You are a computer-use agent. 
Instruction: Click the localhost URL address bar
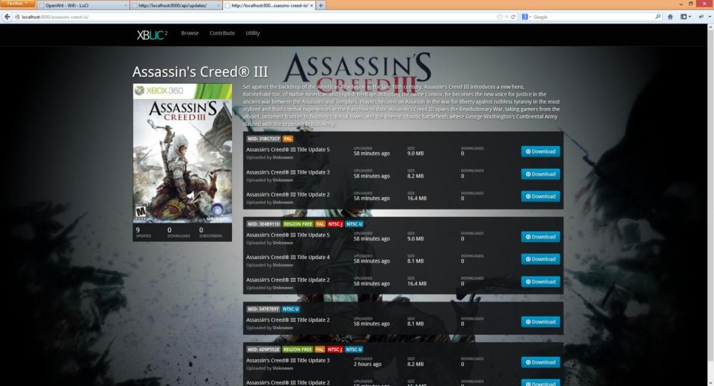click(x=238, y=17)
